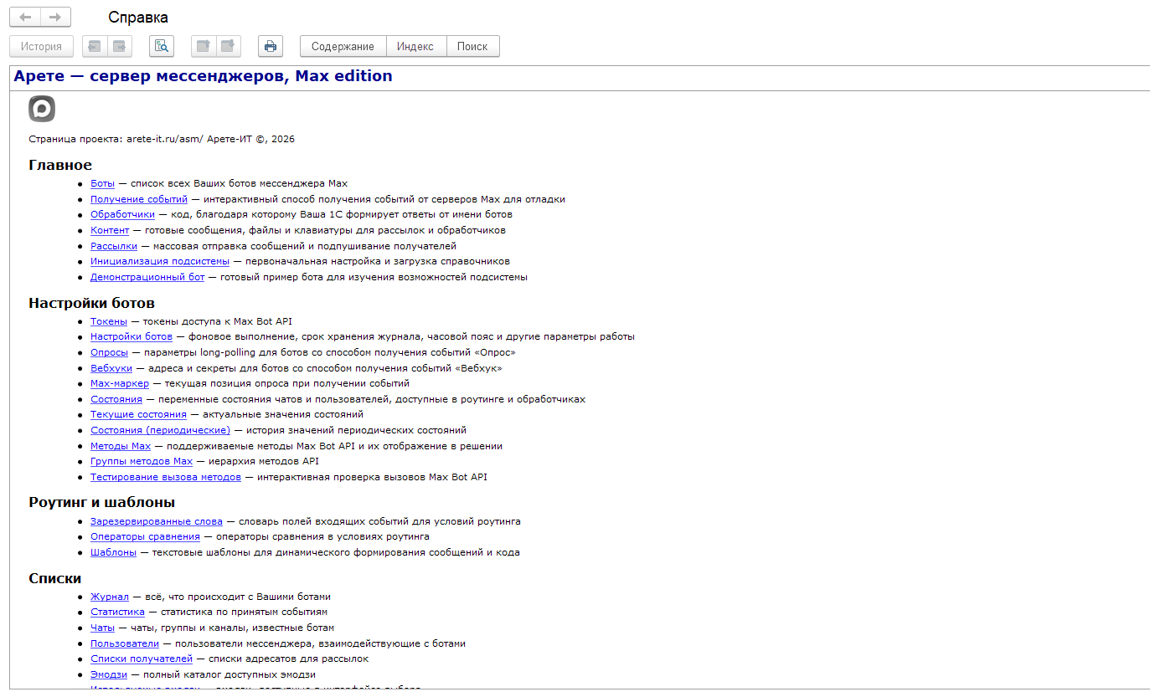Image resolution: width=1150 pixels, height=697 pixels.
Task: Open the Боты link
Action: (103, 183)
